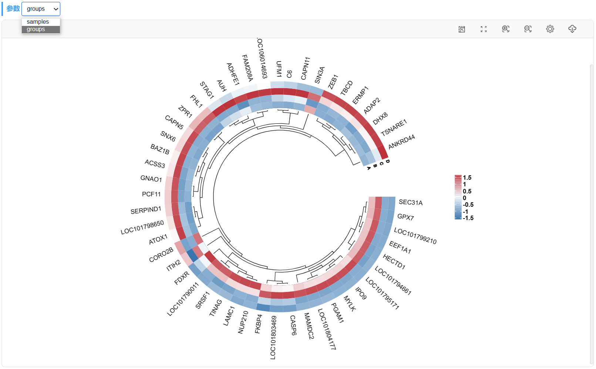Download the chart with the cloud icon

pos(572,29)
